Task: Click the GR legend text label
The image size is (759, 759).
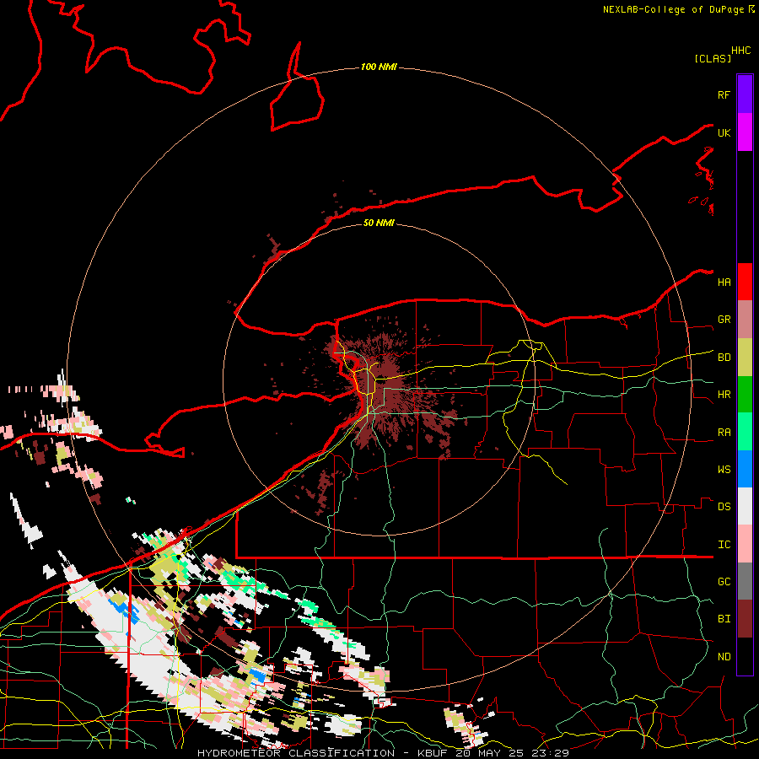Action: pos(724,320)
